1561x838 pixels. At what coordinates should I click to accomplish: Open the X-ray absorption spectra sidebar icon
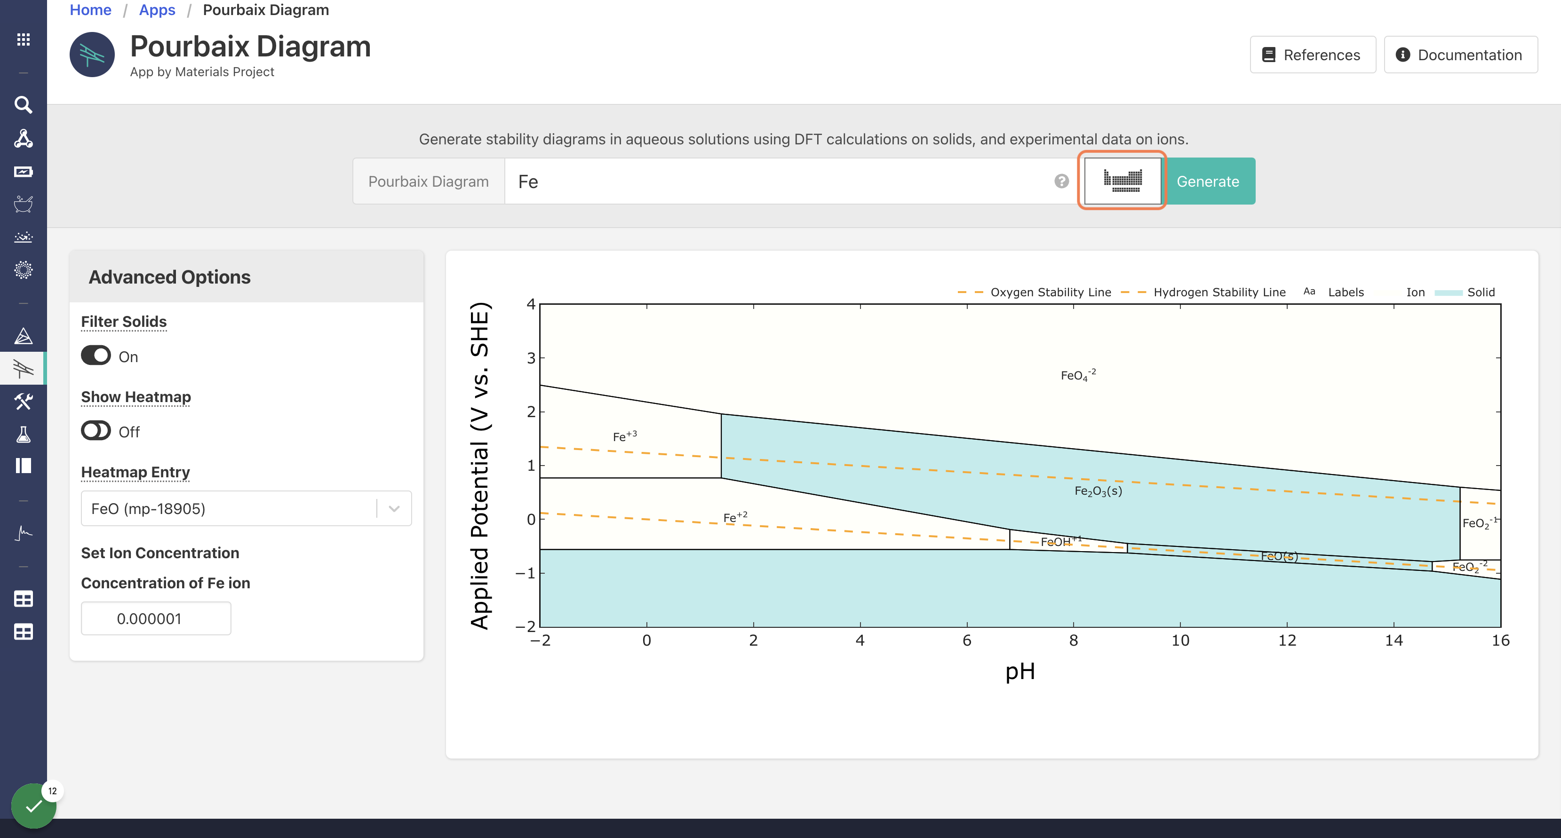23,533
